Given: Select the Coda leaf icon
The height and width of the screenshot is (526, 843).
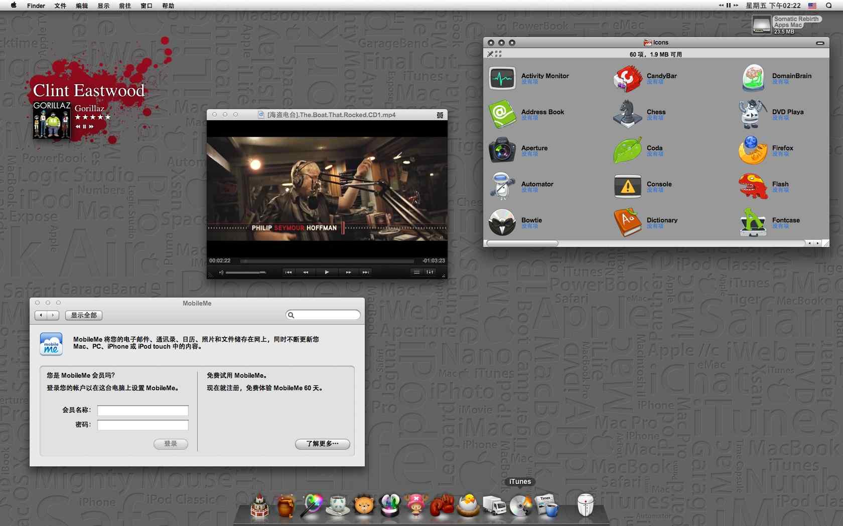Looking at the screenshot, I should (x=628, y=151).
